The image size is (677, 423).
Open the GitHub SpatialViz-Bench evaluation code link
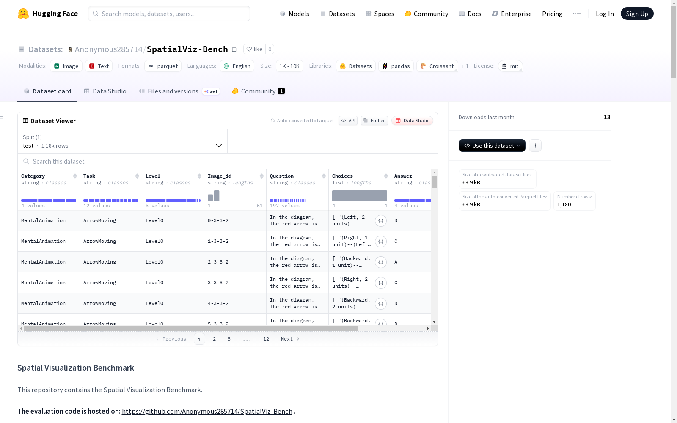click(207, 411)
